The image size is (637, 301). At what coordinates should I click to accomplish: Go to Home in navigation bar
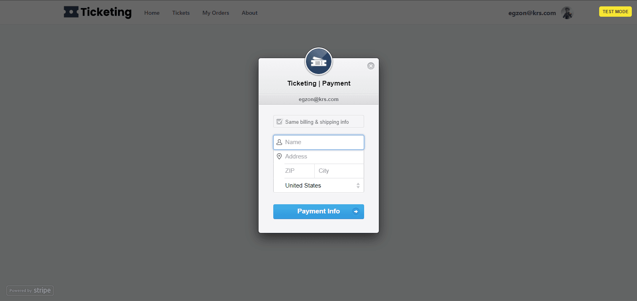pos(152,13)
